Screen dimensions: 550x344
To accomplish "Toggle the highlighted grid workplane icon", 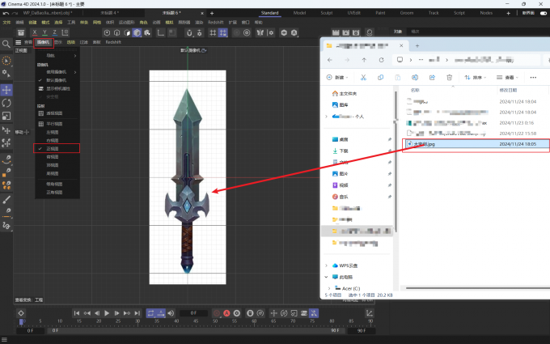I will coord(222,32).
